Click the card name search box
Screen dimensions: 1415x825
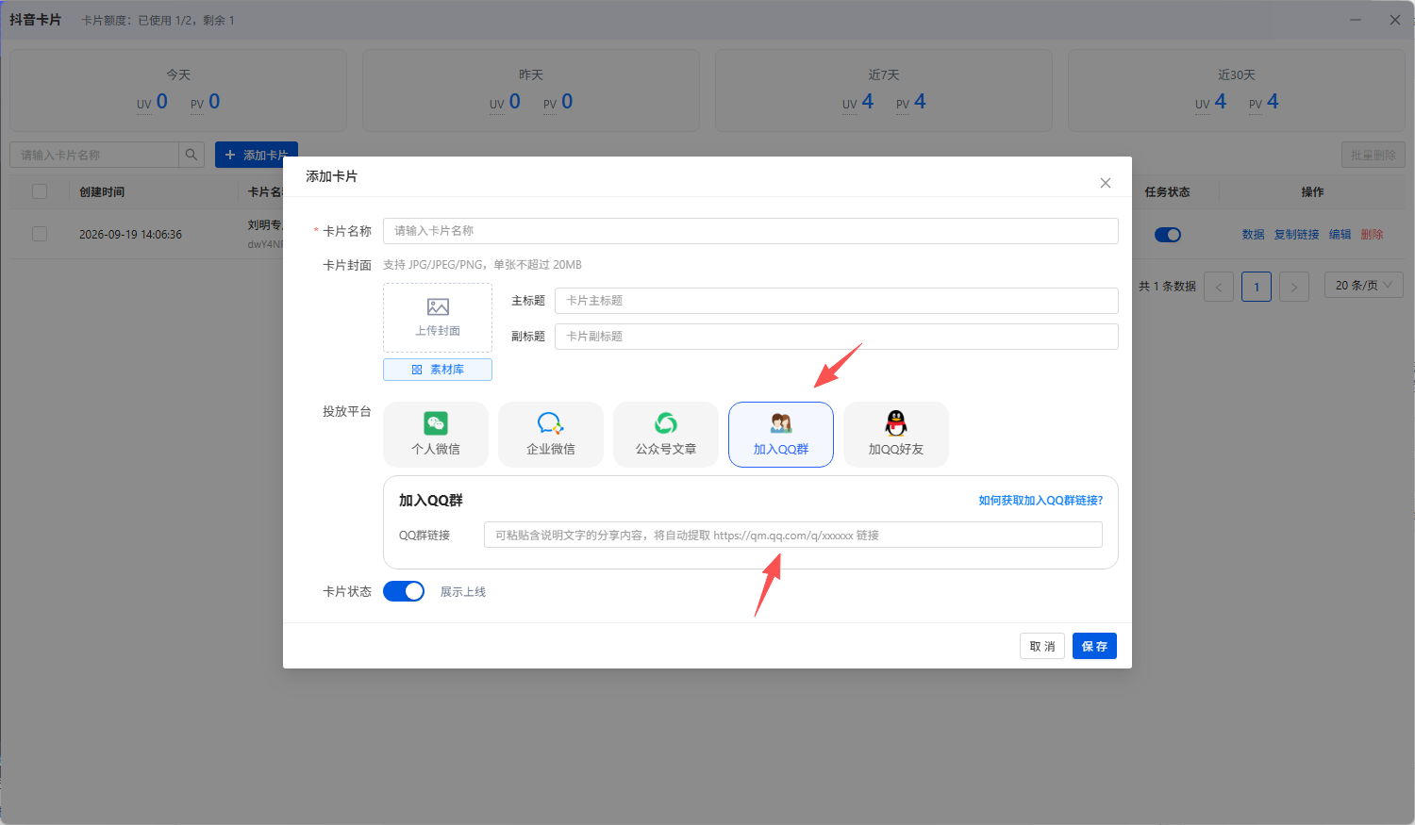(94, 155)
